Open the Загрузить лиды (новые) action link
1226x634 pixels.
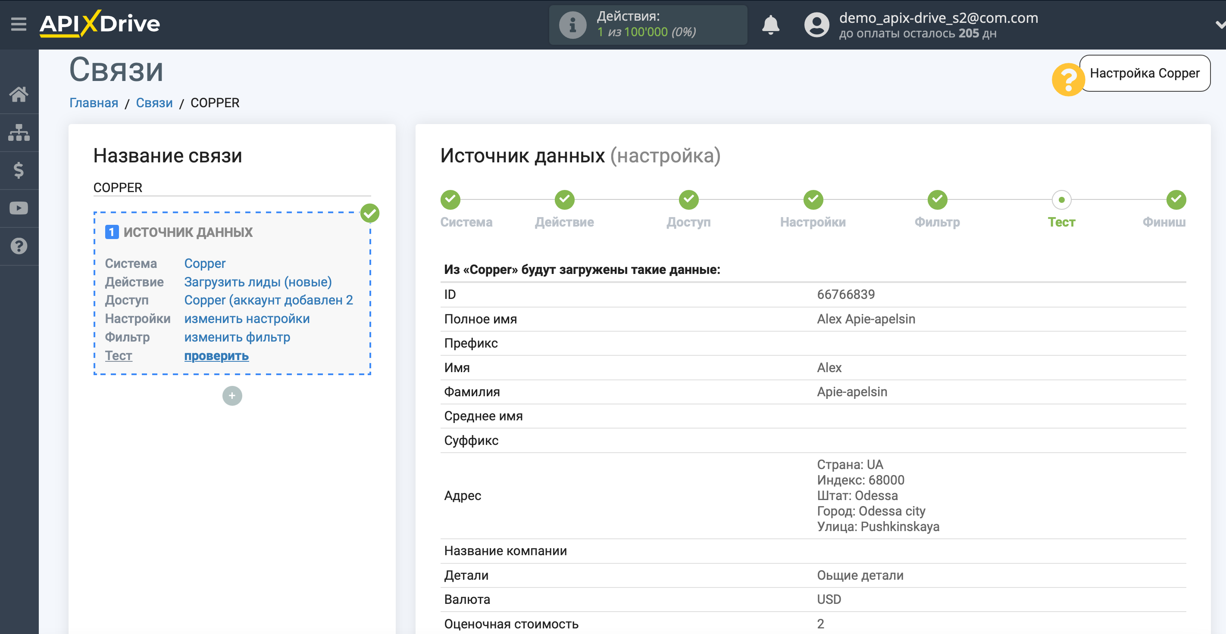[x=258, y=282]
